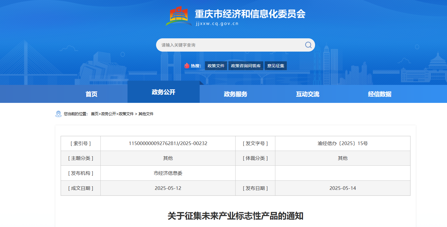Screen dimensions: 447x227
Task: Click 首页 in the breadcrumb path
Action: click(95, 114)
